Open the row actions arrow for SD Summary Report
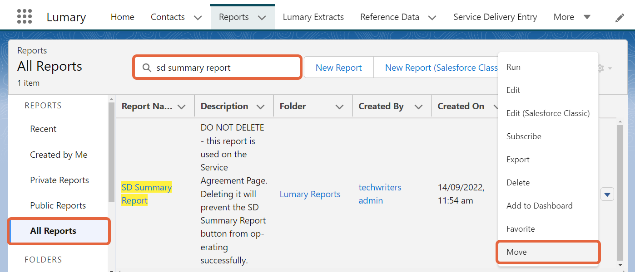 click(x=607, y=194)
